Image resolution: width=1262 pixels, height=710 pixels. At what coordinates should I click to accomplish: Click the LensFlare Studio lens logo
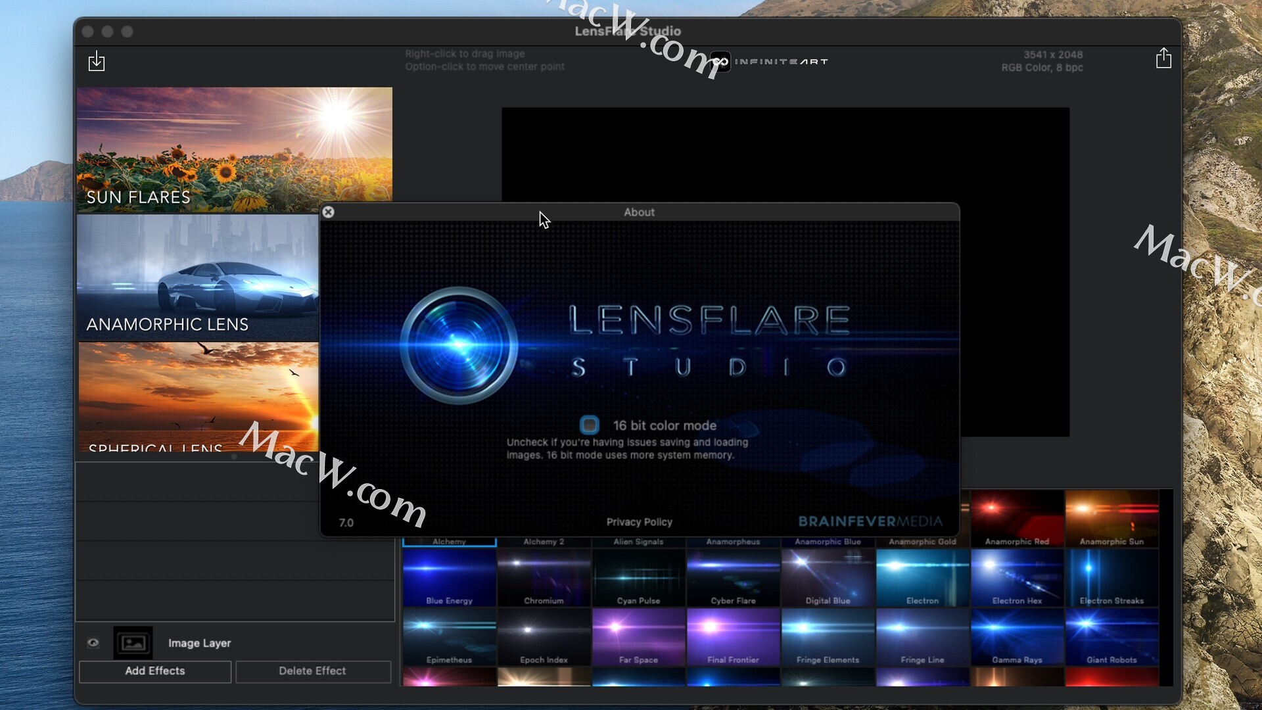click(459, 344)
